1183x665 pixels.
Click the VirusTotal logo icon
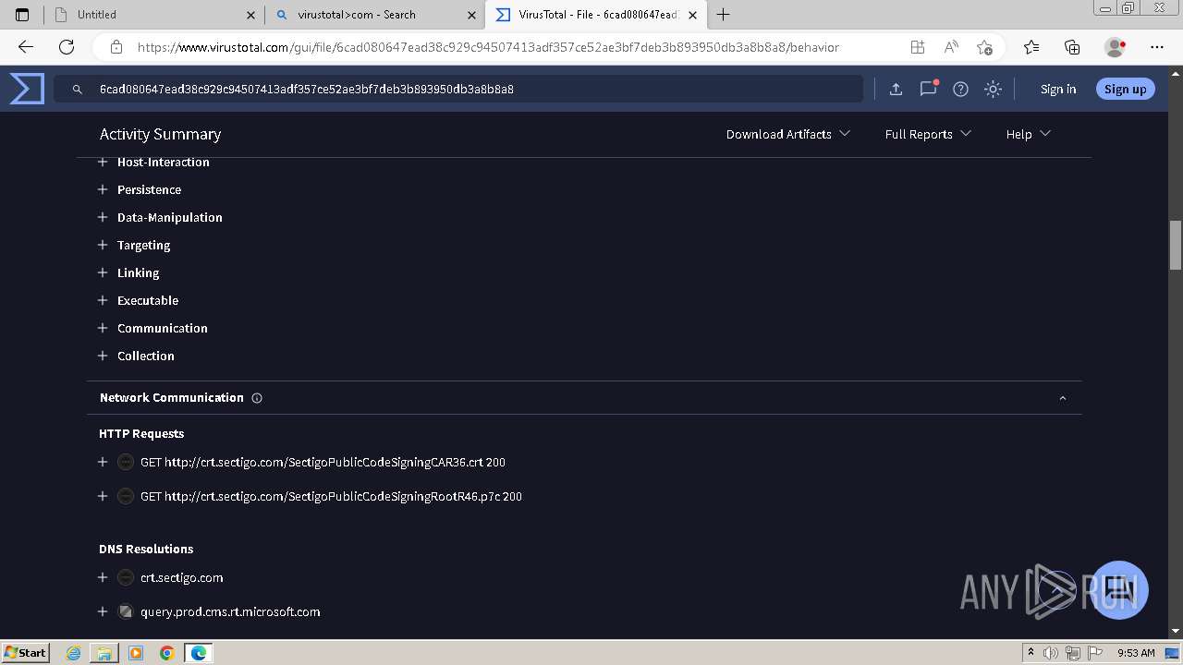27,89
